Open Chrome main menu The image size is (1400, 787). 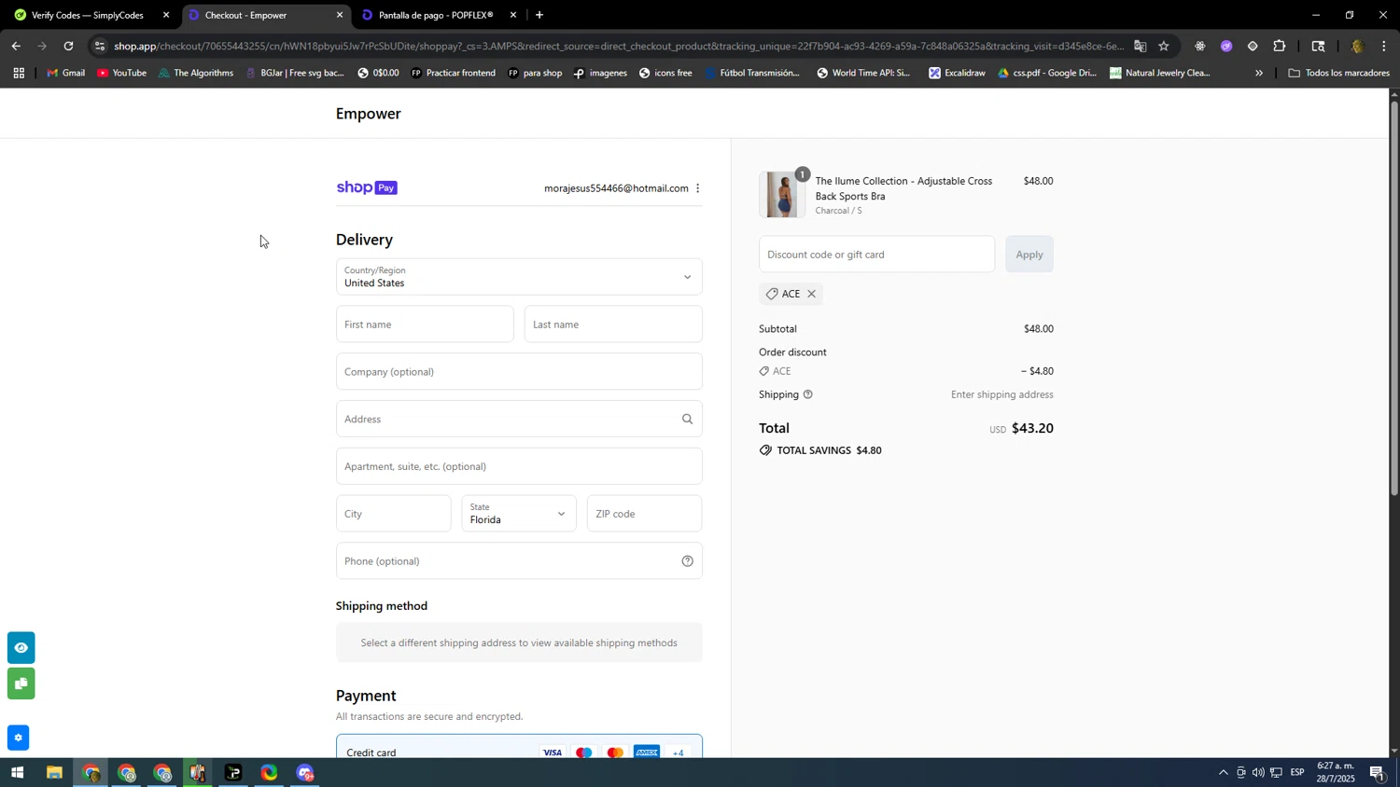[x=1384, y=46]
